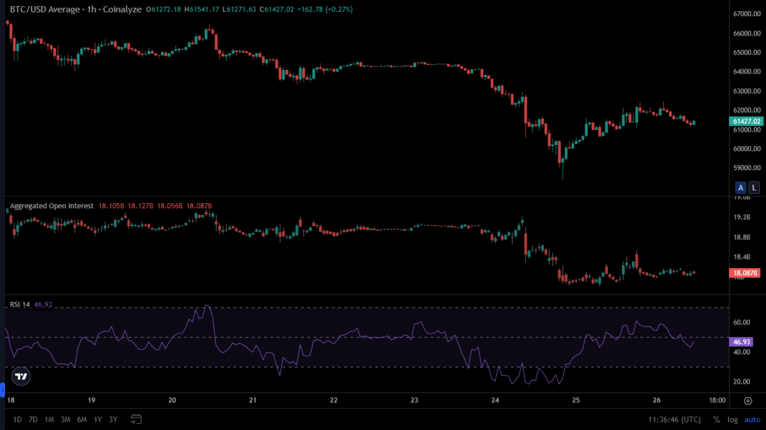
Task: Click the blue handle on left edge
Action: click(2, 391)
